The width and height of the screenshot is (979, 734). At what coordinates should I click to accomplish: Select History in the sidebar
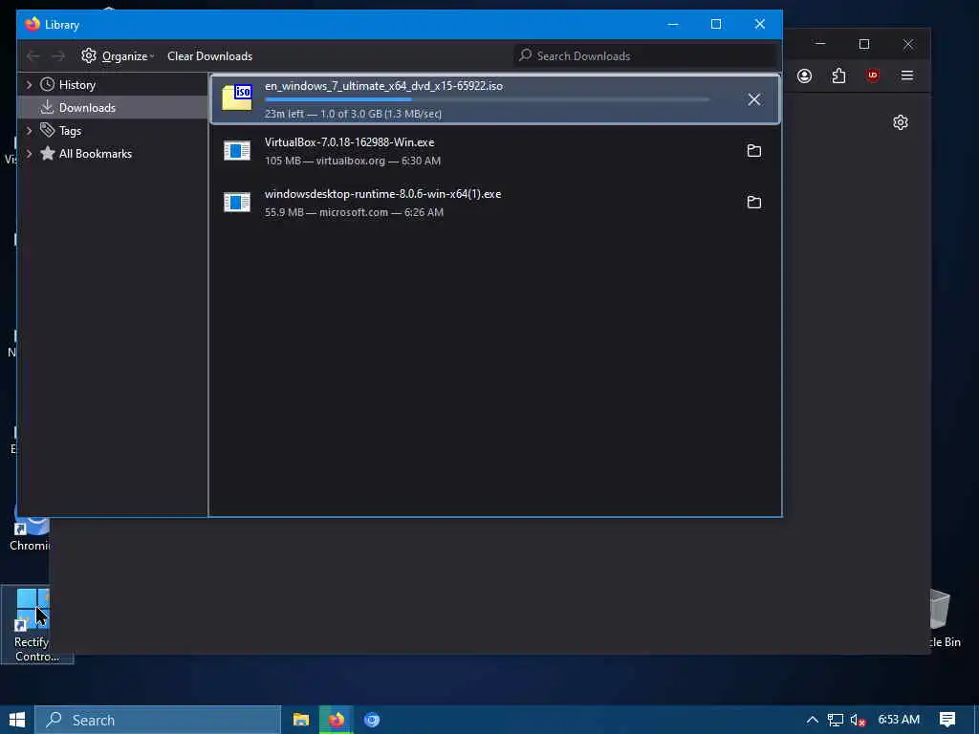pyautogui.click(x=76, y=85)
